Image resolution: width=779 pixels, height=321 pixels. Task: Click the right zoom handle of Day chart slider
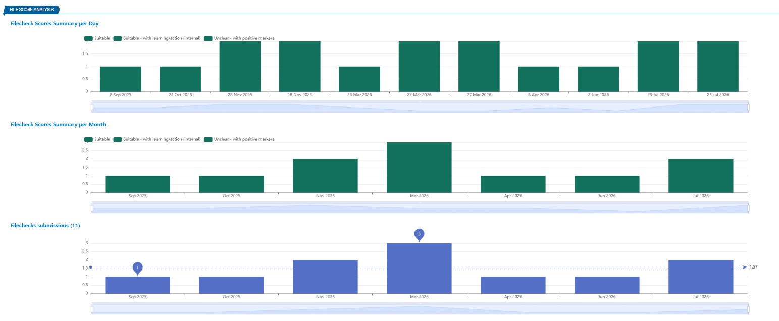click(748, 107)
